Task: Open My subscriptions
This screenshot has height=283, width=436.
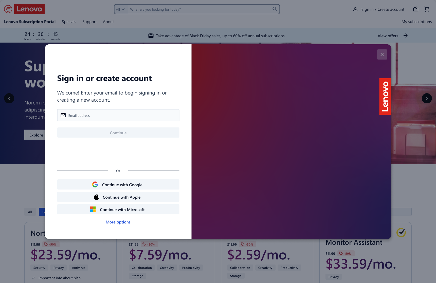Action: click(416, 22)
